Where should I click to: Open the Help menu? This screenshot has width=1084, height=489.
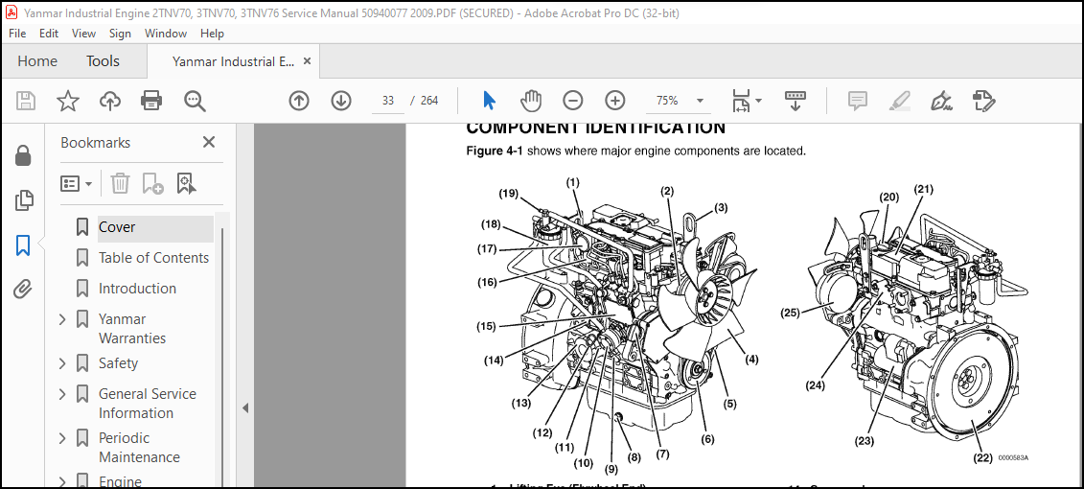pyautogui.click(x=212, y=34)
